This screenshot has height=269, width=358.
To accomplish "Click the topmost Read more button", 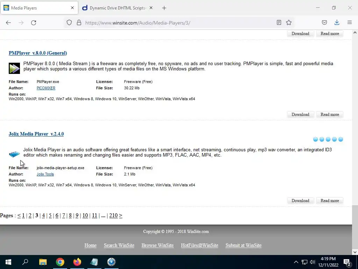I will (x=330, y=34).
